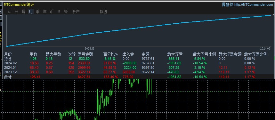
Task: Click the 2024.02 chart axis label
Action: click(265, 49)
